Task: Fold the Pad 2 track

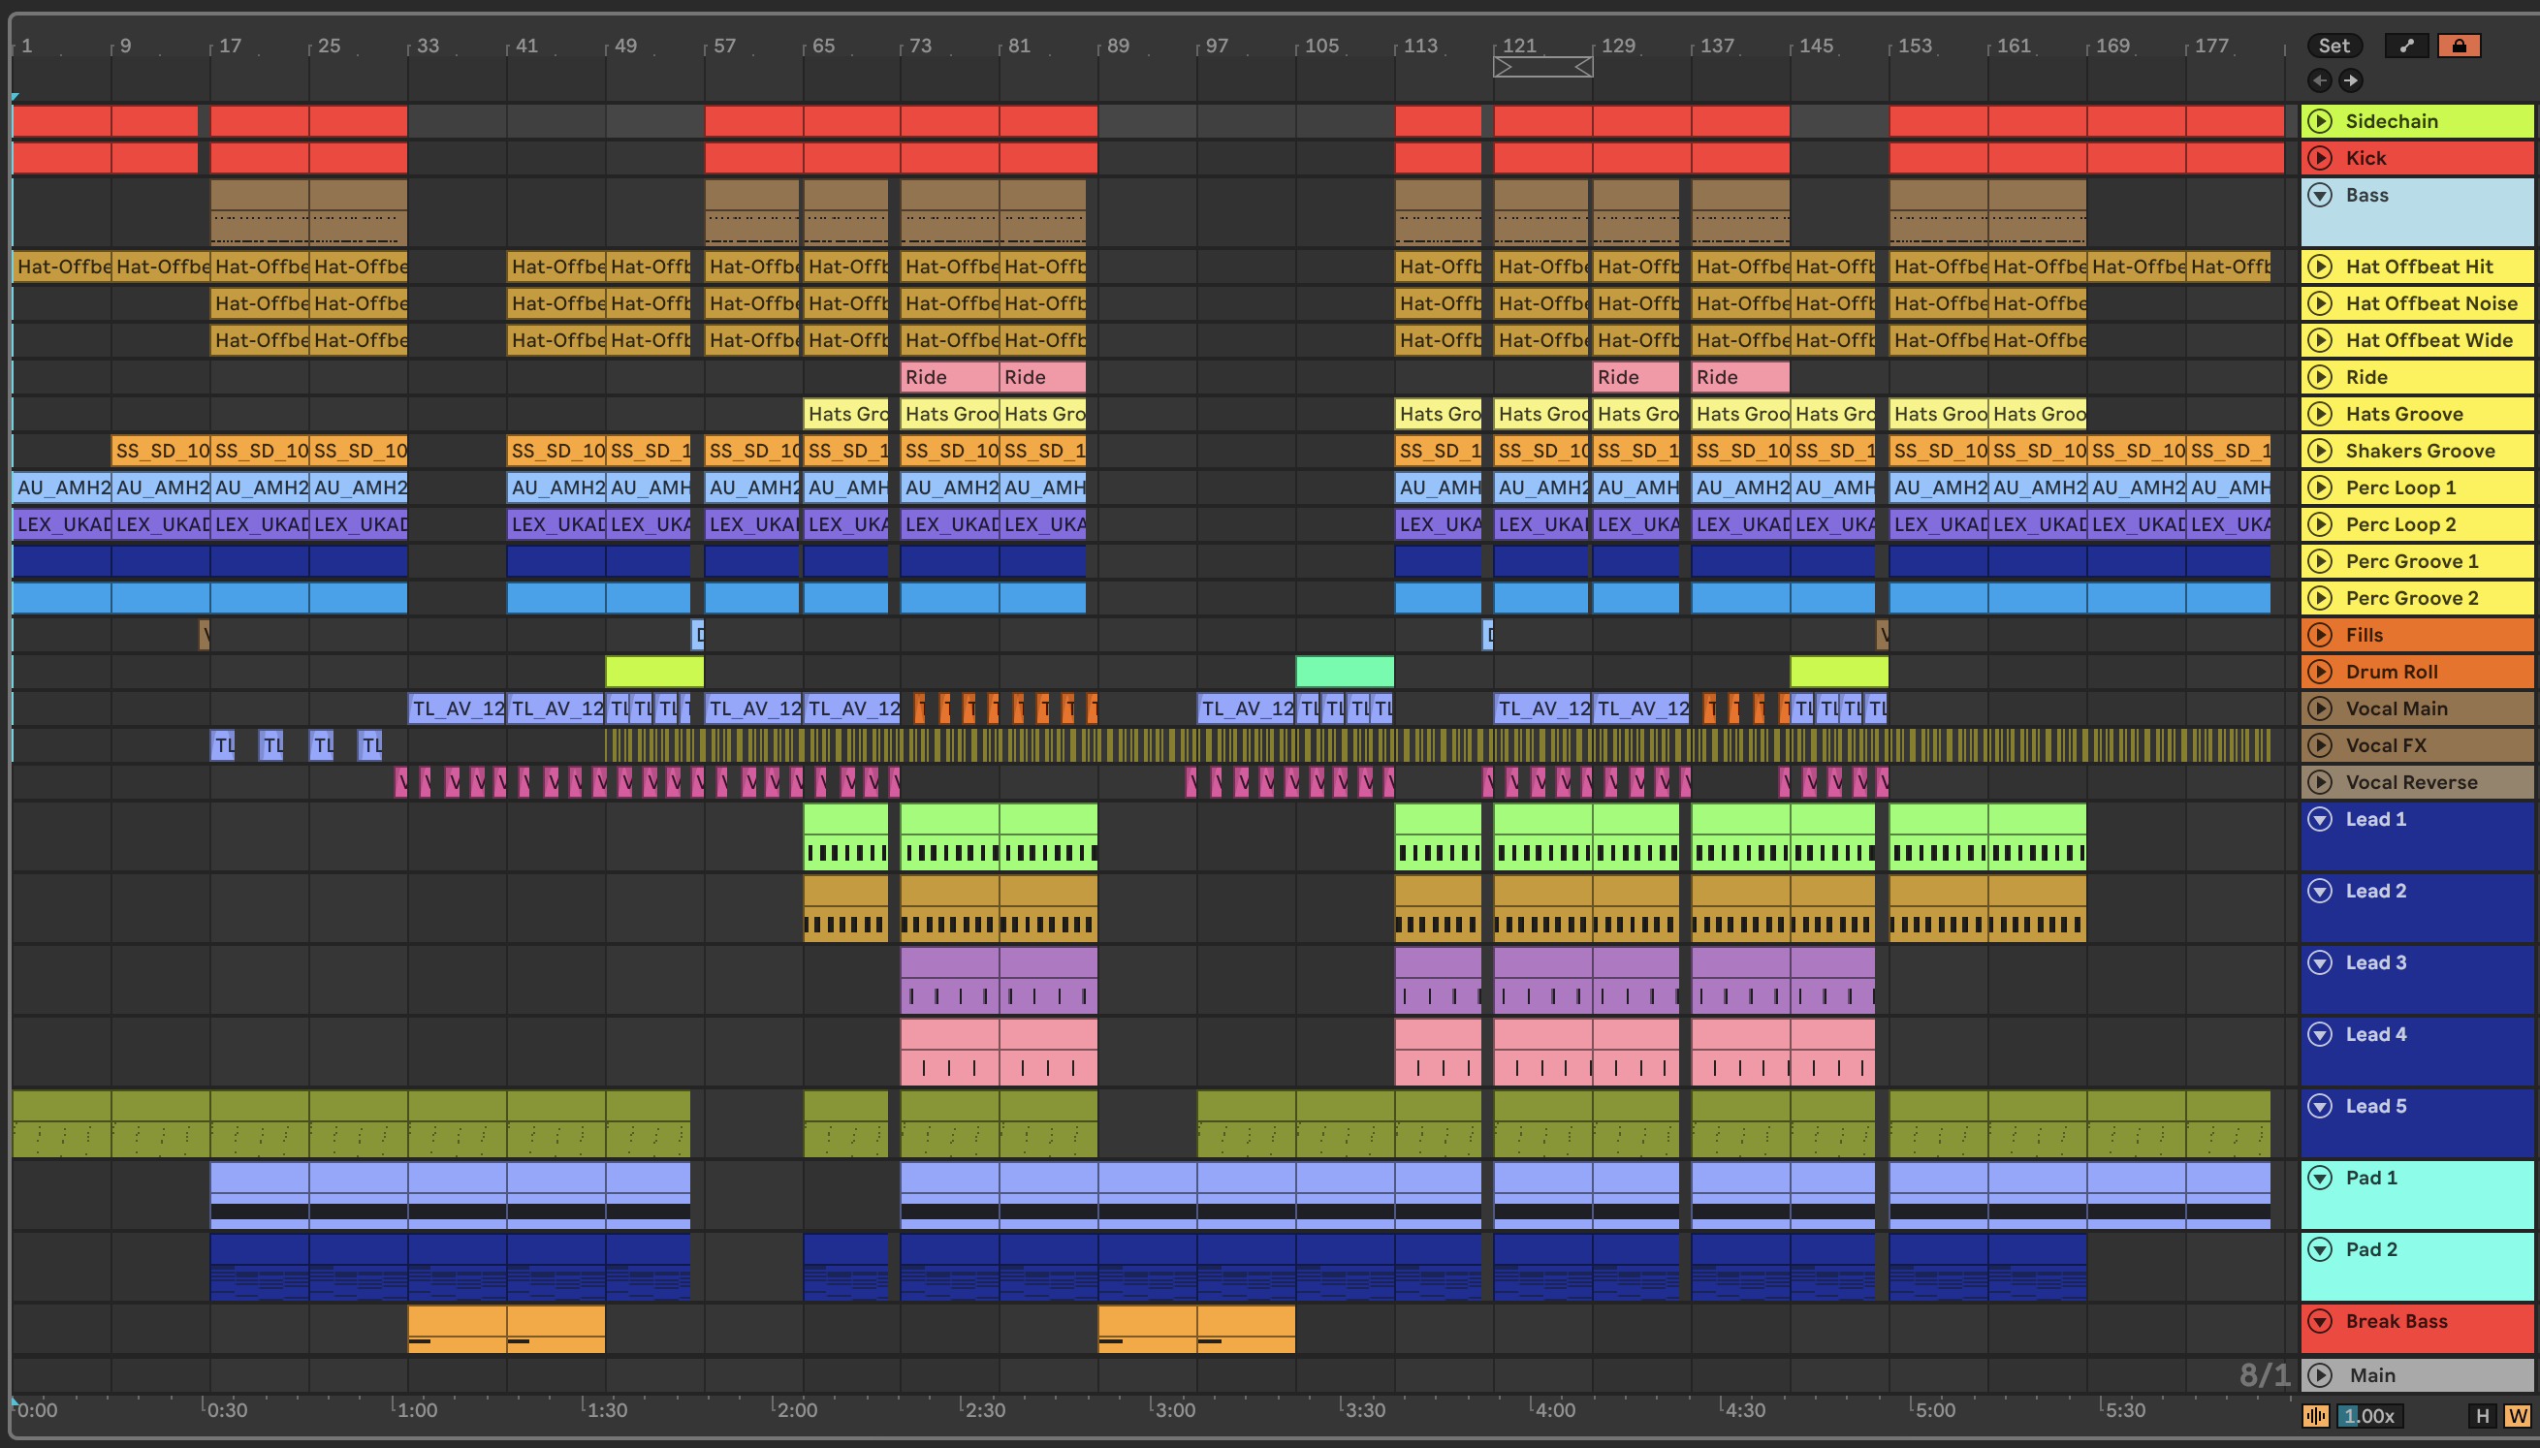Action: [x=2320, y=1249]
